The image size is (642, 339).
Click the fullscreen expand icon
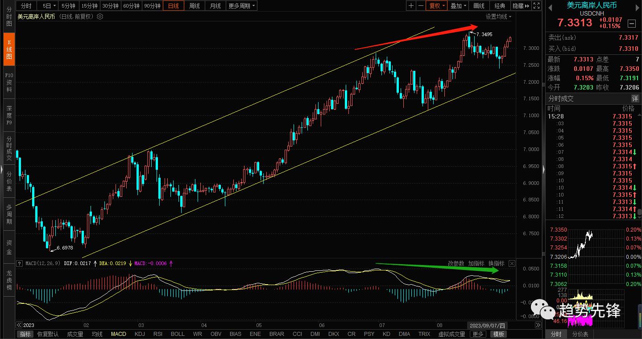[537, 6]
